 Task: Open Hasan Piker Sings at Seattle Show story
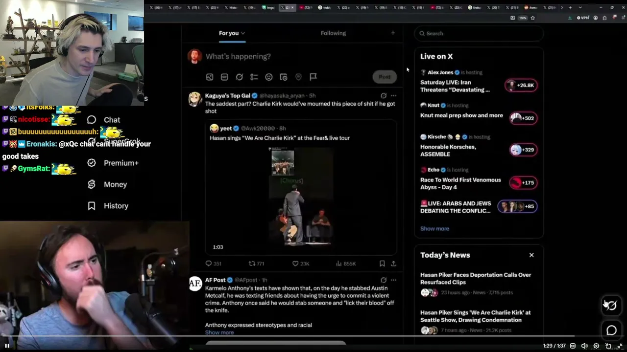tap(475, 316)
